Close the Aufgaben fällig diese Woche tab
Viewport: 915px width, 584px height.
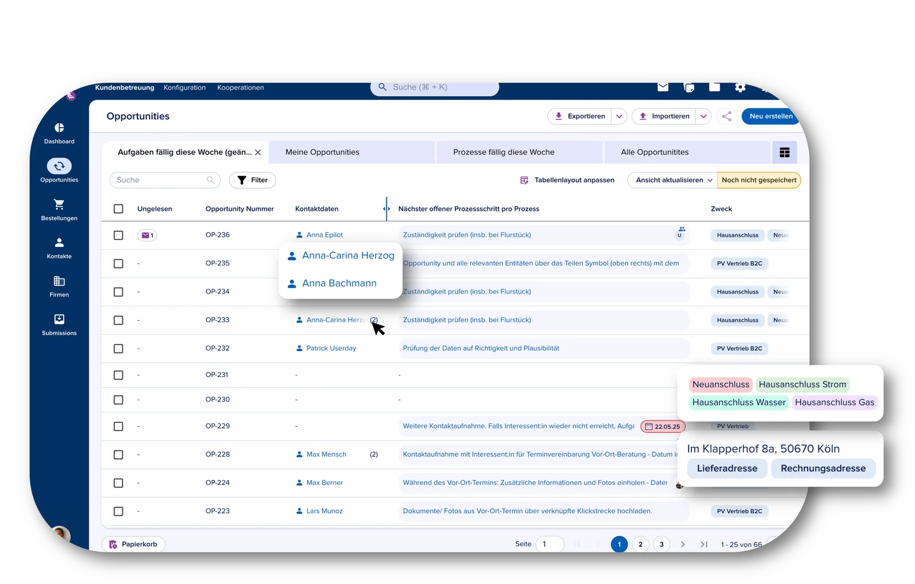pyautogui.click(x=258, y=153)
